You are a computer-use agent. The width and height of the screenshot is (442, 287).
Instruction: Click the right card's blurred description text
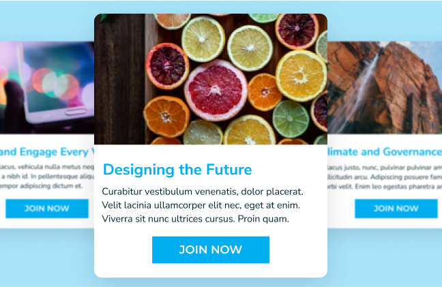[385, 177]
